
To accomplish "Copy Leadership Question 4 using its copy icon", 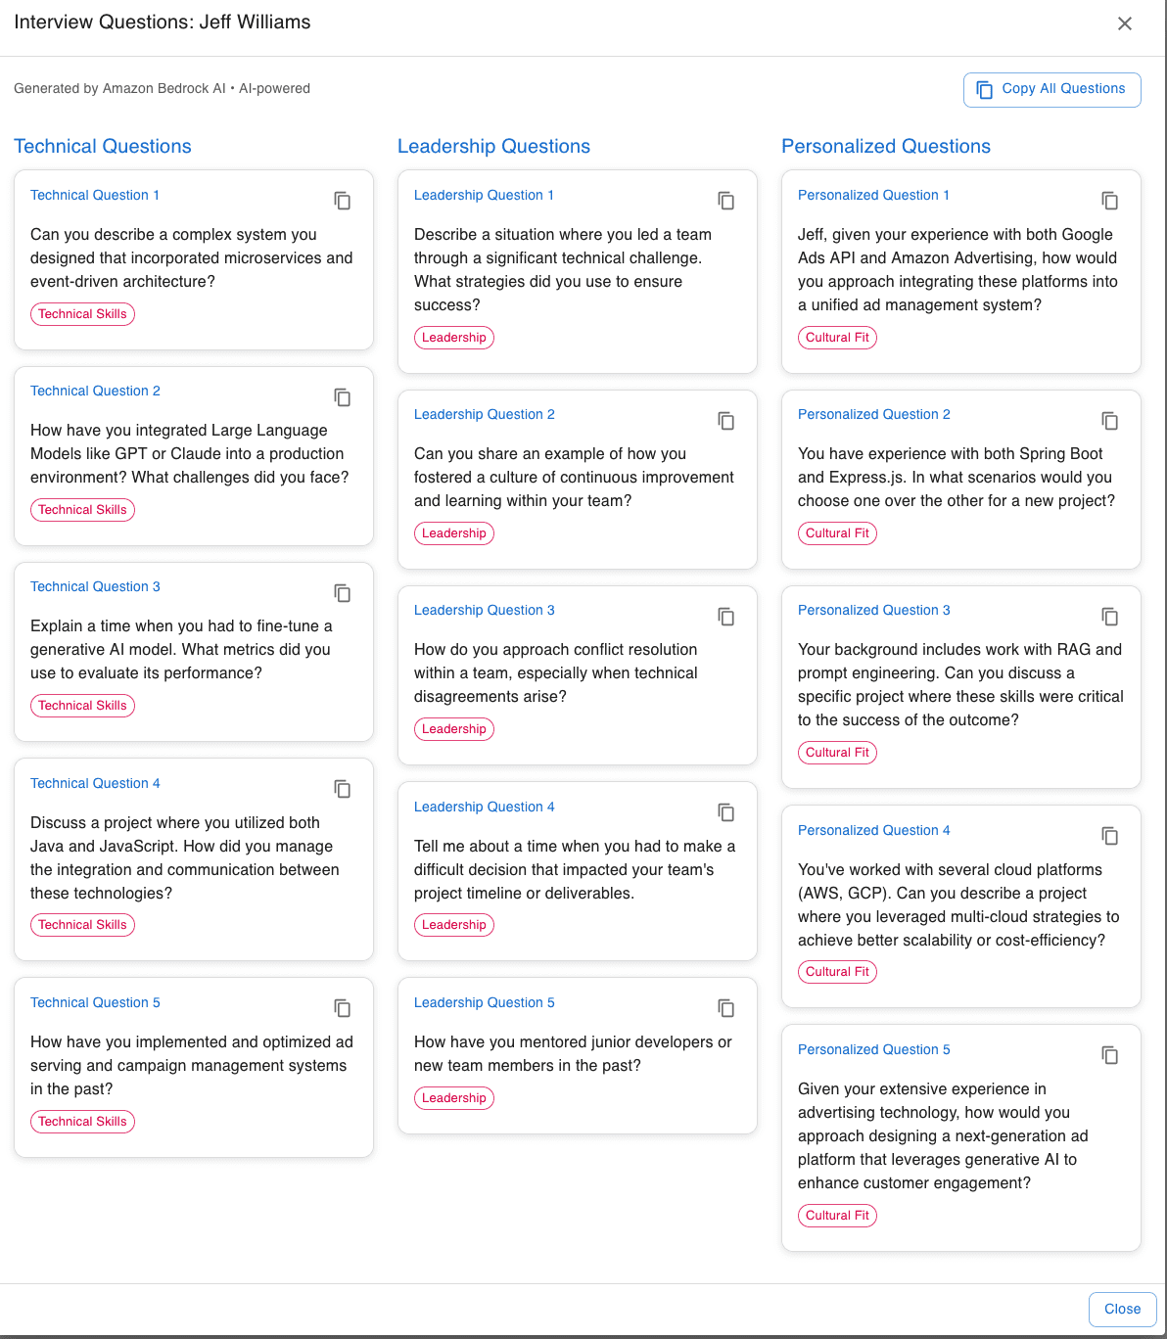I will click(x=726, y=812).
